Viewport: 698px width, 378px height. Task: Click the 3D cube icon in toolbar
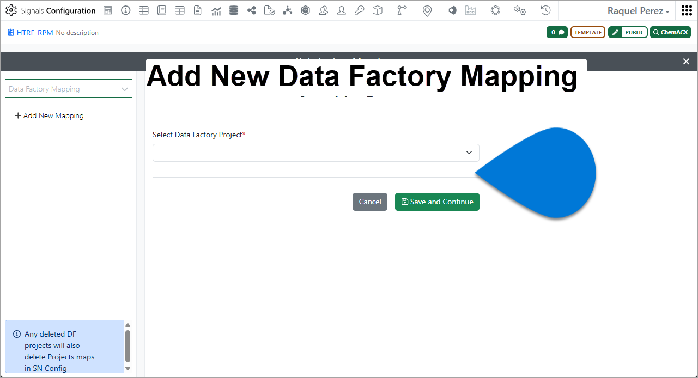click(x=377, y=10)
